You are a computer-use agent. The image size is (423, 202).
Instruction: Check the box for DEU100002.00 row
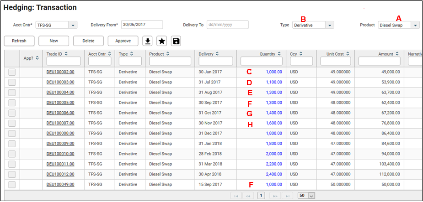(x=12, y=72)
